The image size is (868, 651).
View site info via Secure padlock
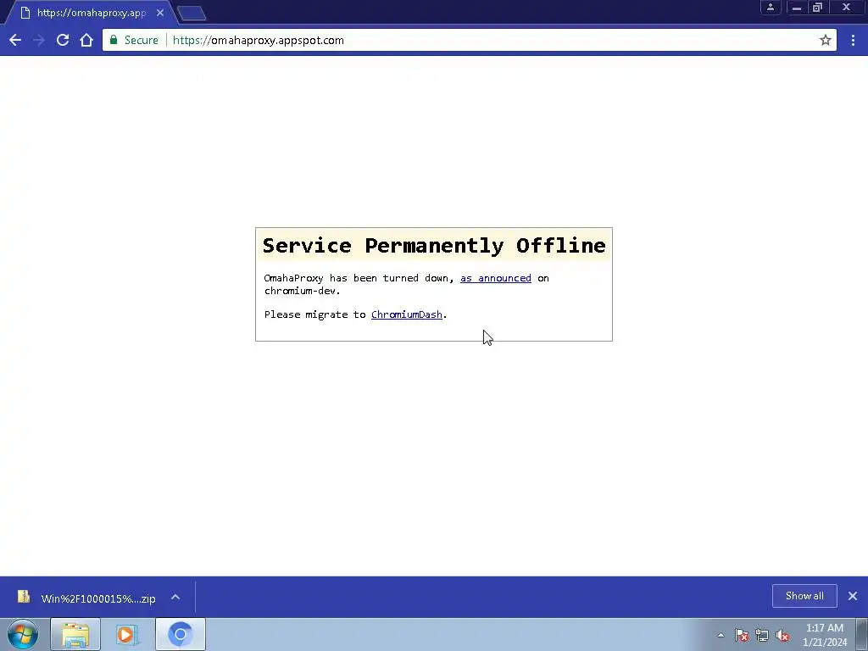tap(134, 40)
